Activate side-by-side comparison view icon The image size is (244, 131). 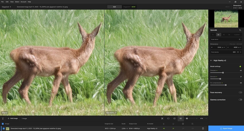click(x=181, y=118)
